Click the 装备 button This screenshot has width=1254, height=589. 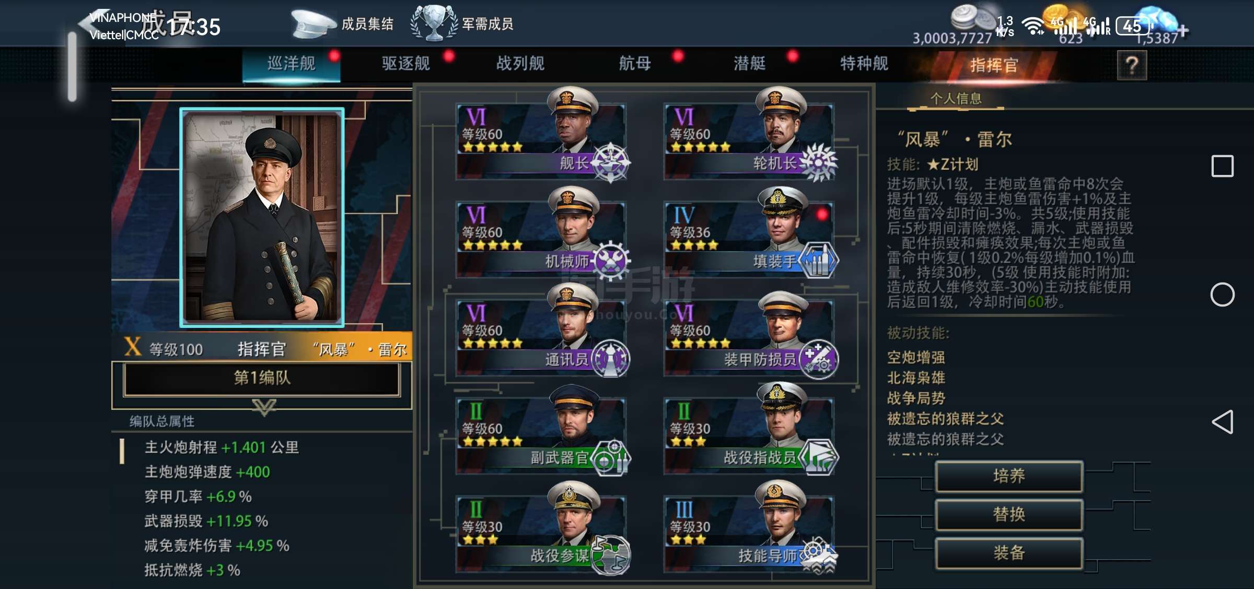point(1009,553)
